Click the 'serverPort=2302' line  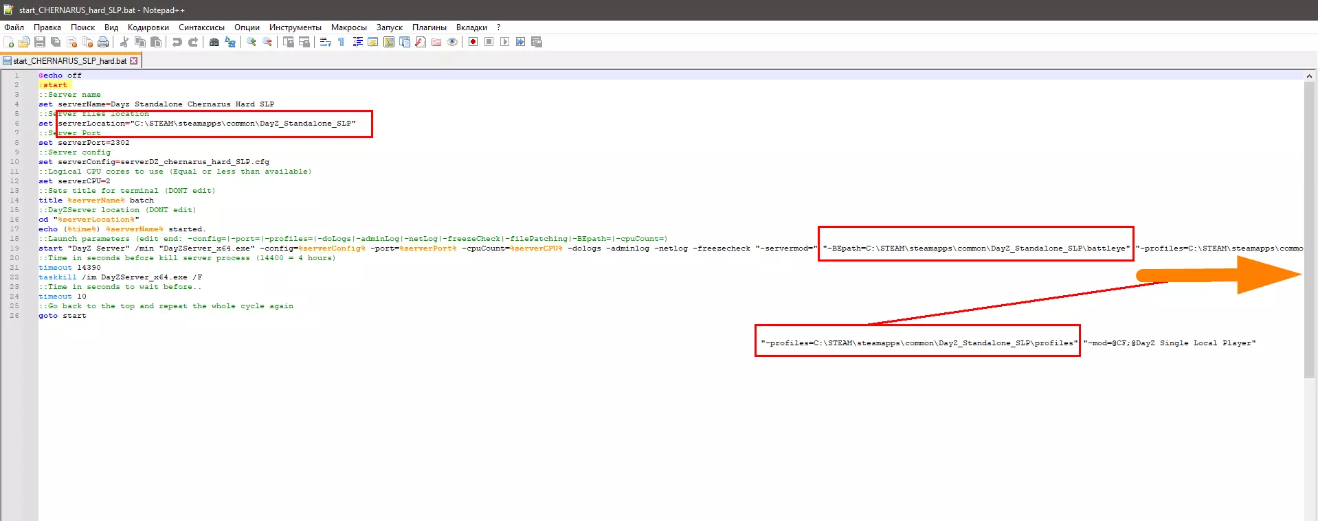[84, 143]
